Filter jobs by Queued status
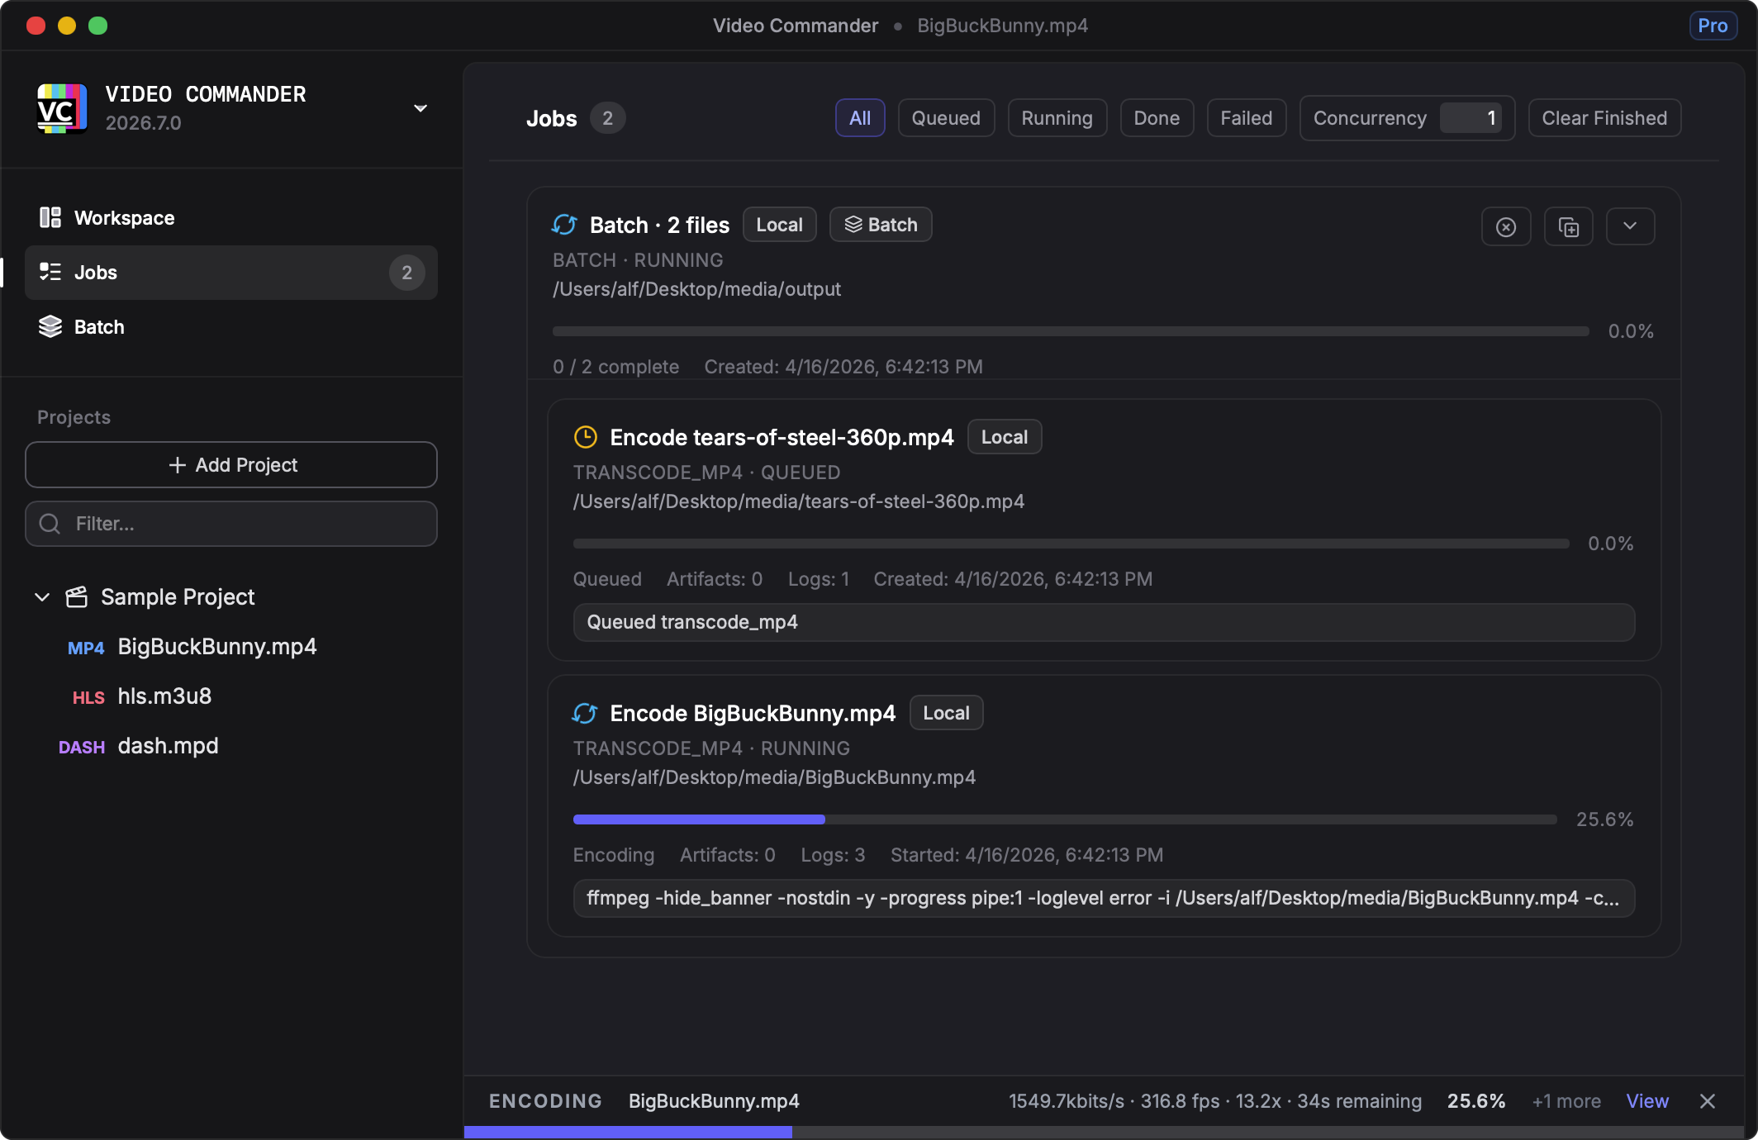This screenshot has width=1758, height=1140. (945, 118)
